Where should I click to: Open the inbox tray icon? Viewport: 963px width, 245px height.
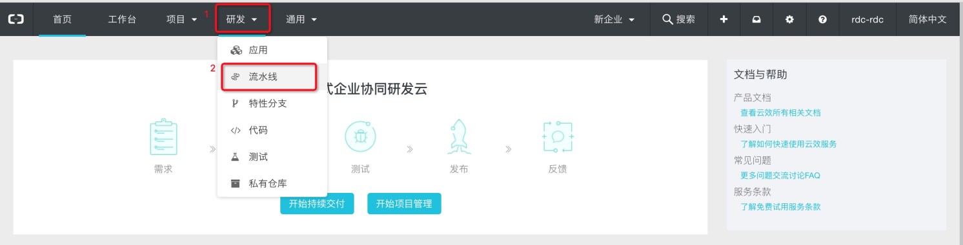coord(756,19)
